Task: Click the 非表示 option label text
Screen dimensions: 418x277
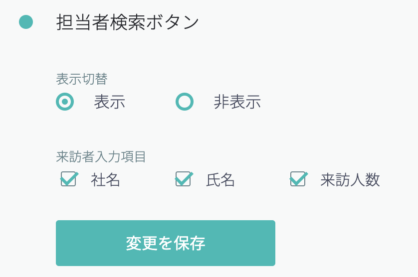Action: [x=237, y=102]
